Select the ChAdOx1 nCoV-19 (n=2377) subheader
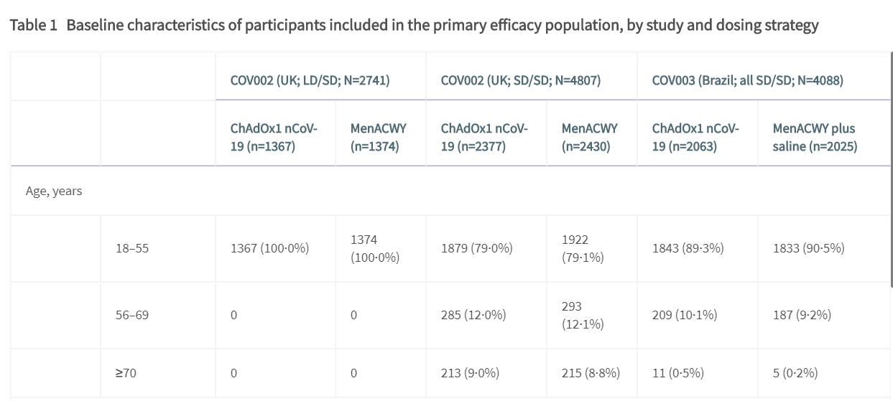Image resolution: width=893 pixels, height=401 pixels. pyautogui.click(x=484, y=137)
